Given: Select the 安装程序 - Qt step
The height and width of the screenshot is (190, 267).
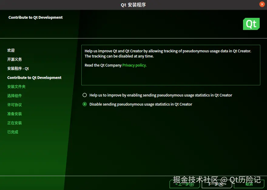Looking at the screenshot, I should point(18,68).
